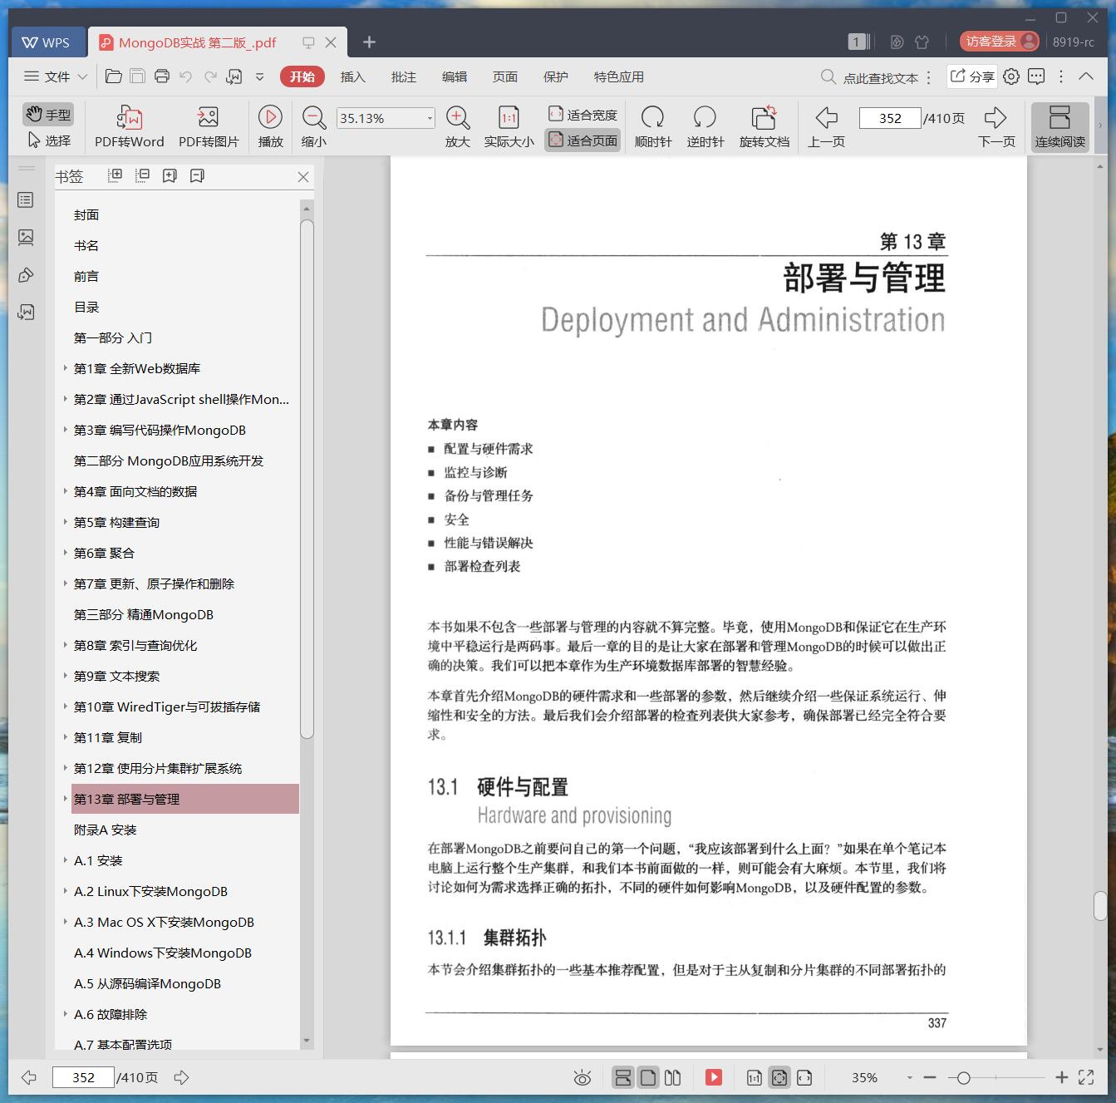Viewport: 1116px width, 1103px height.
Task: Open thumbnails panel in left sidebar
Action: pos(26,238)
